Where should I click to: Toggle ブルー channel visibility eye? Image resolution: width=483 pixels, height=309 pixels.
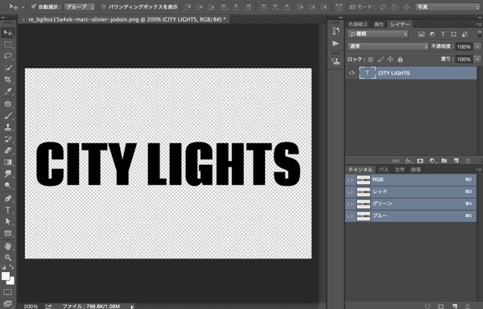350,216
